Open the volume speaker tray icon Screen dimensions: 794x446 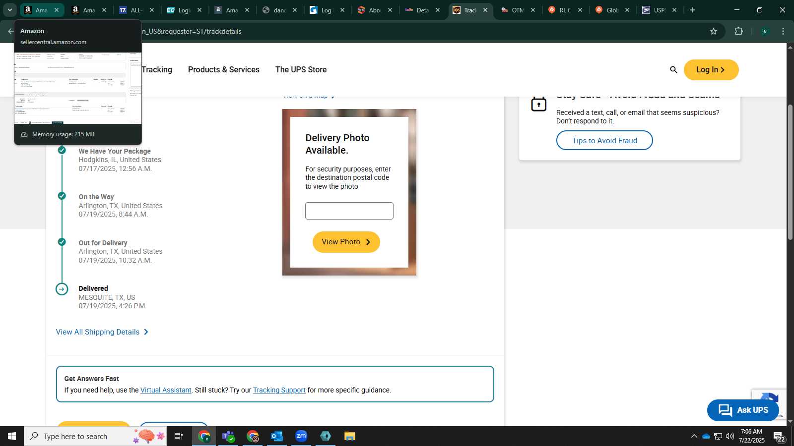click(730, 436)
